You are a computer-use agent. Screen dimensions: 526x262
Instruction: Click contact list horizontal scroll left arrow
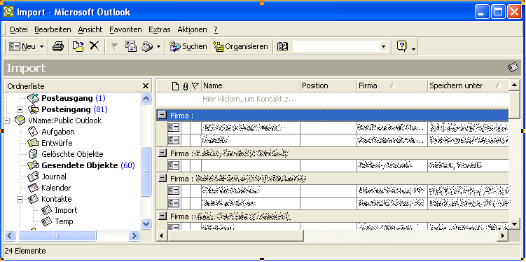pyautogui.click(x=162, y=236)
